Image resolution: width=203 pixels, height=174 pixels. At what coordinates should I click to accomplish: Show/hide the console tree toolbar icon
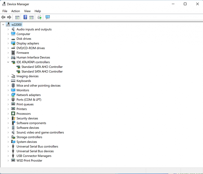coord(17,17)
